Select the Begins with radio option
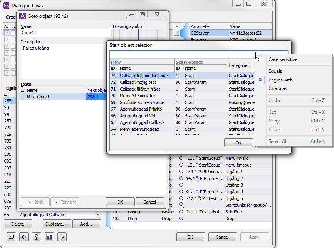The width and height of the screenshot is (334, 248). click(x=280, y=80)
